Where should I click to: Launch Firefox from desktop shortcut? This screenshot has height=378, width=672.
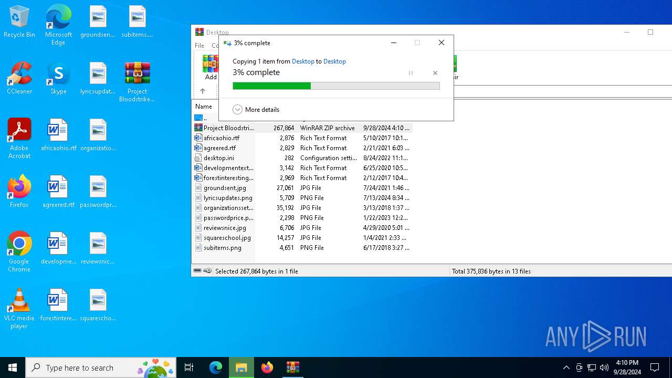[x=19, y=192]
